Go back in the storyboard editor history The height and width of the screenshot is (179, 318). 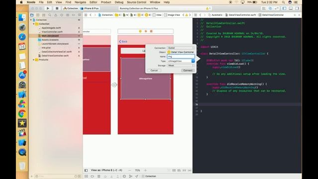[x=90, y=15]
